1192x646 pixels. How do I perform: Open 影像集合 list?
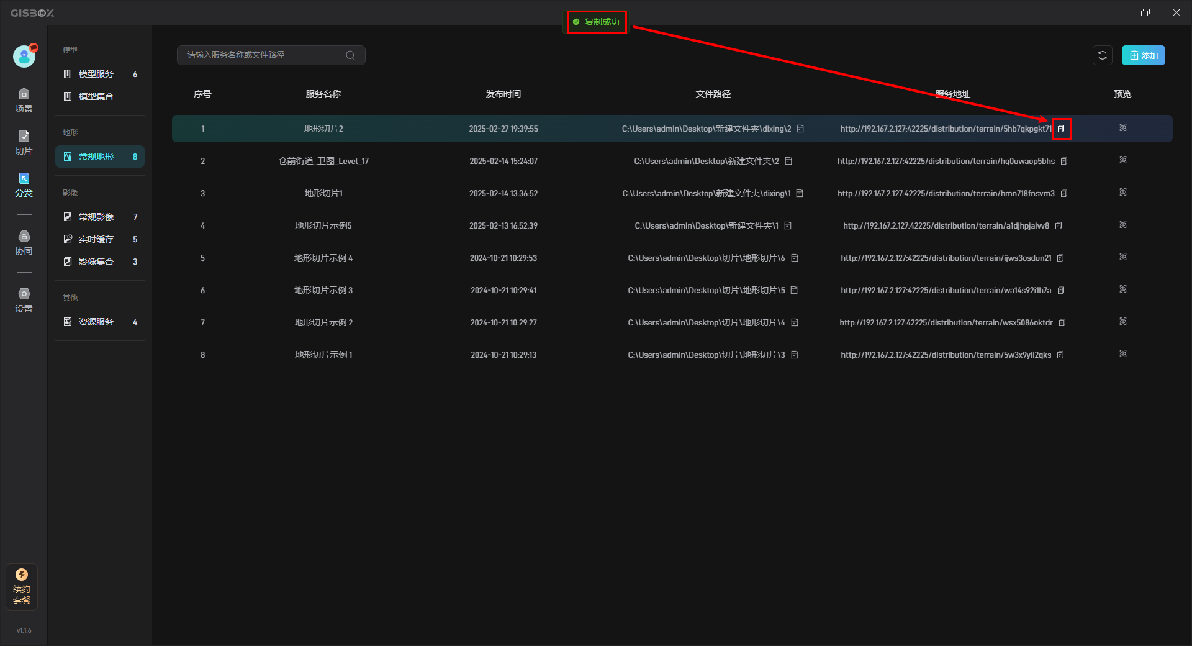tap(100, 262)
